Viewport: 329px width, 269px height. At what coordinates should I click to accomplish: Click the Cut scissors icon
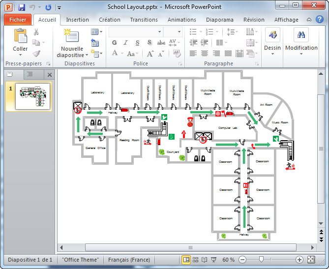pos(36,32)
